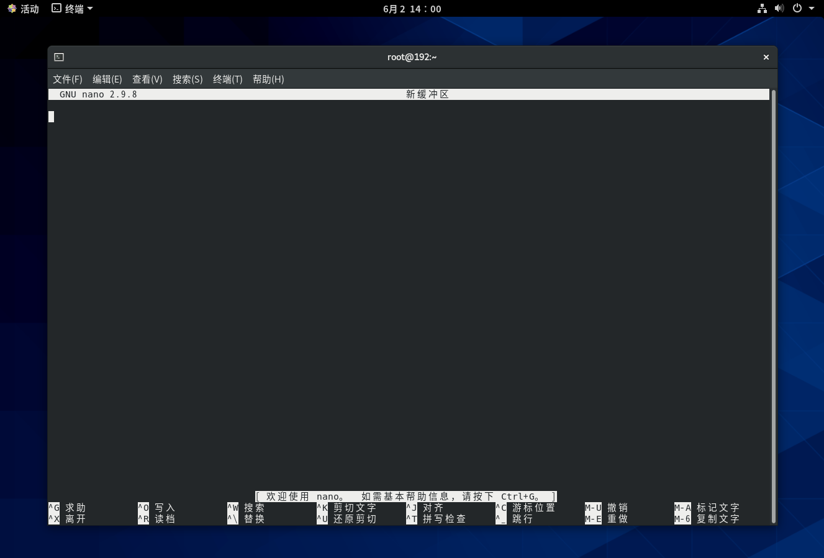Open the network status icon in the top bar
The height and width of the screenshot is (558, 824).
click(x=762, y=9)
